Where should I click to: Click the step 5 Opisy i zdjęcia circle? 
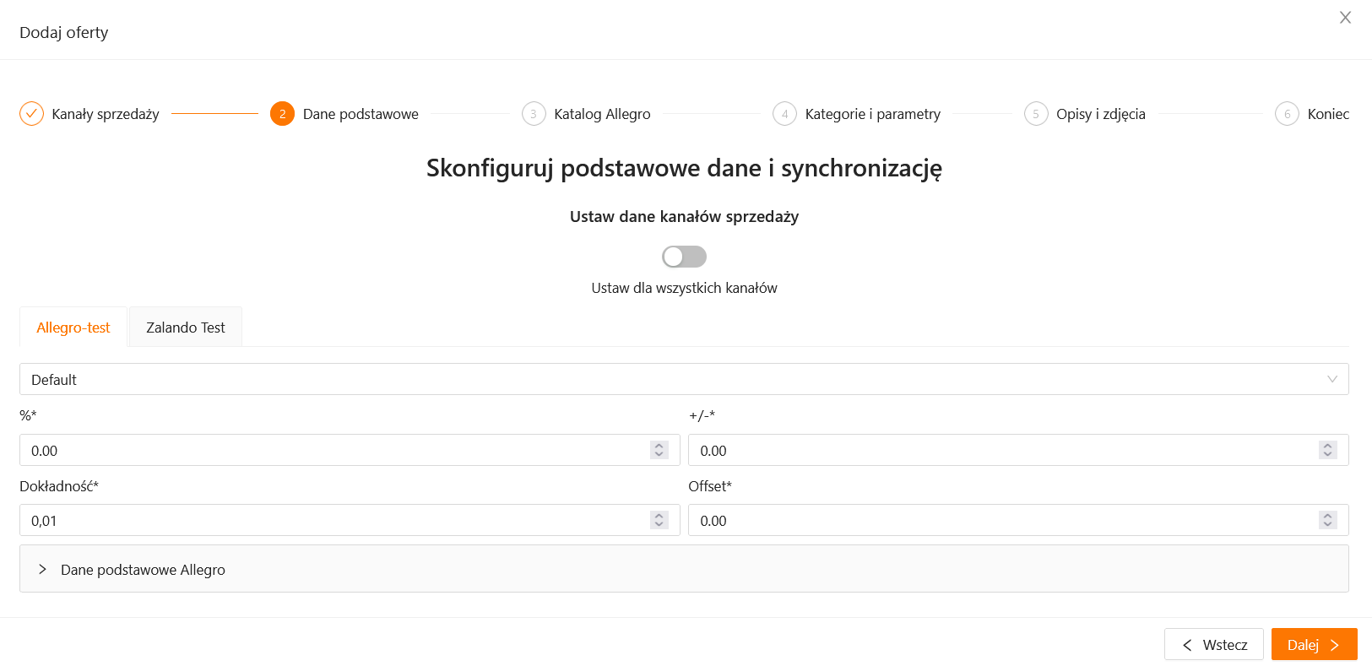[1036, 114]
